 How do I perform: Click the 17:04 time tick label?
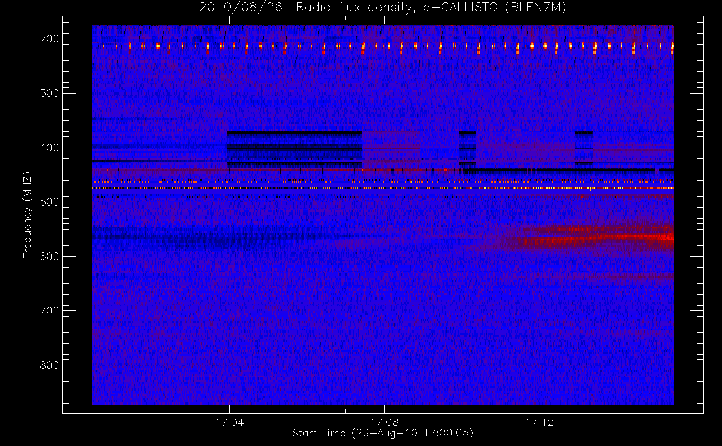229,422
